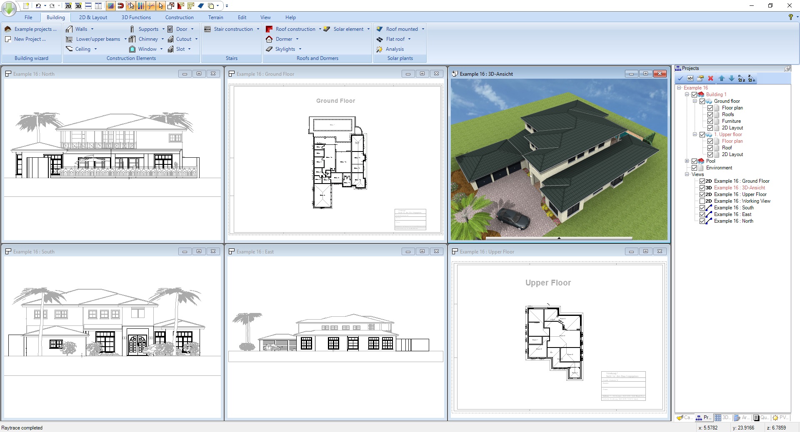Rename selected project with the abl icon
800x432 pixels.
point(690,79)
